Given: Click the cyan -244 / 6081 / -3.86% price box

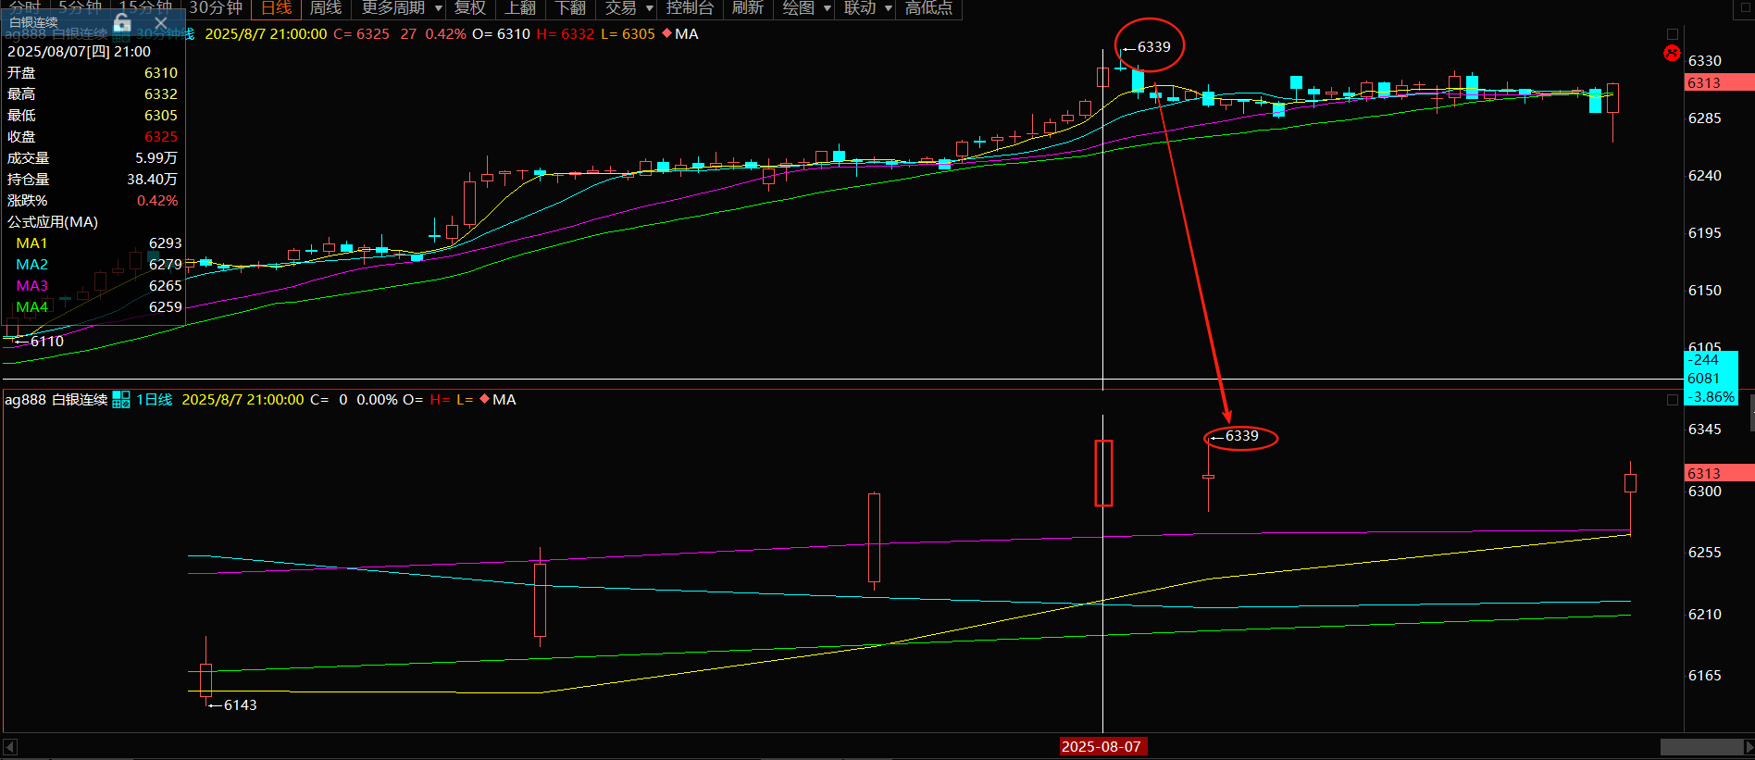Looking at the screenshot, I should tap(1711, 378).
